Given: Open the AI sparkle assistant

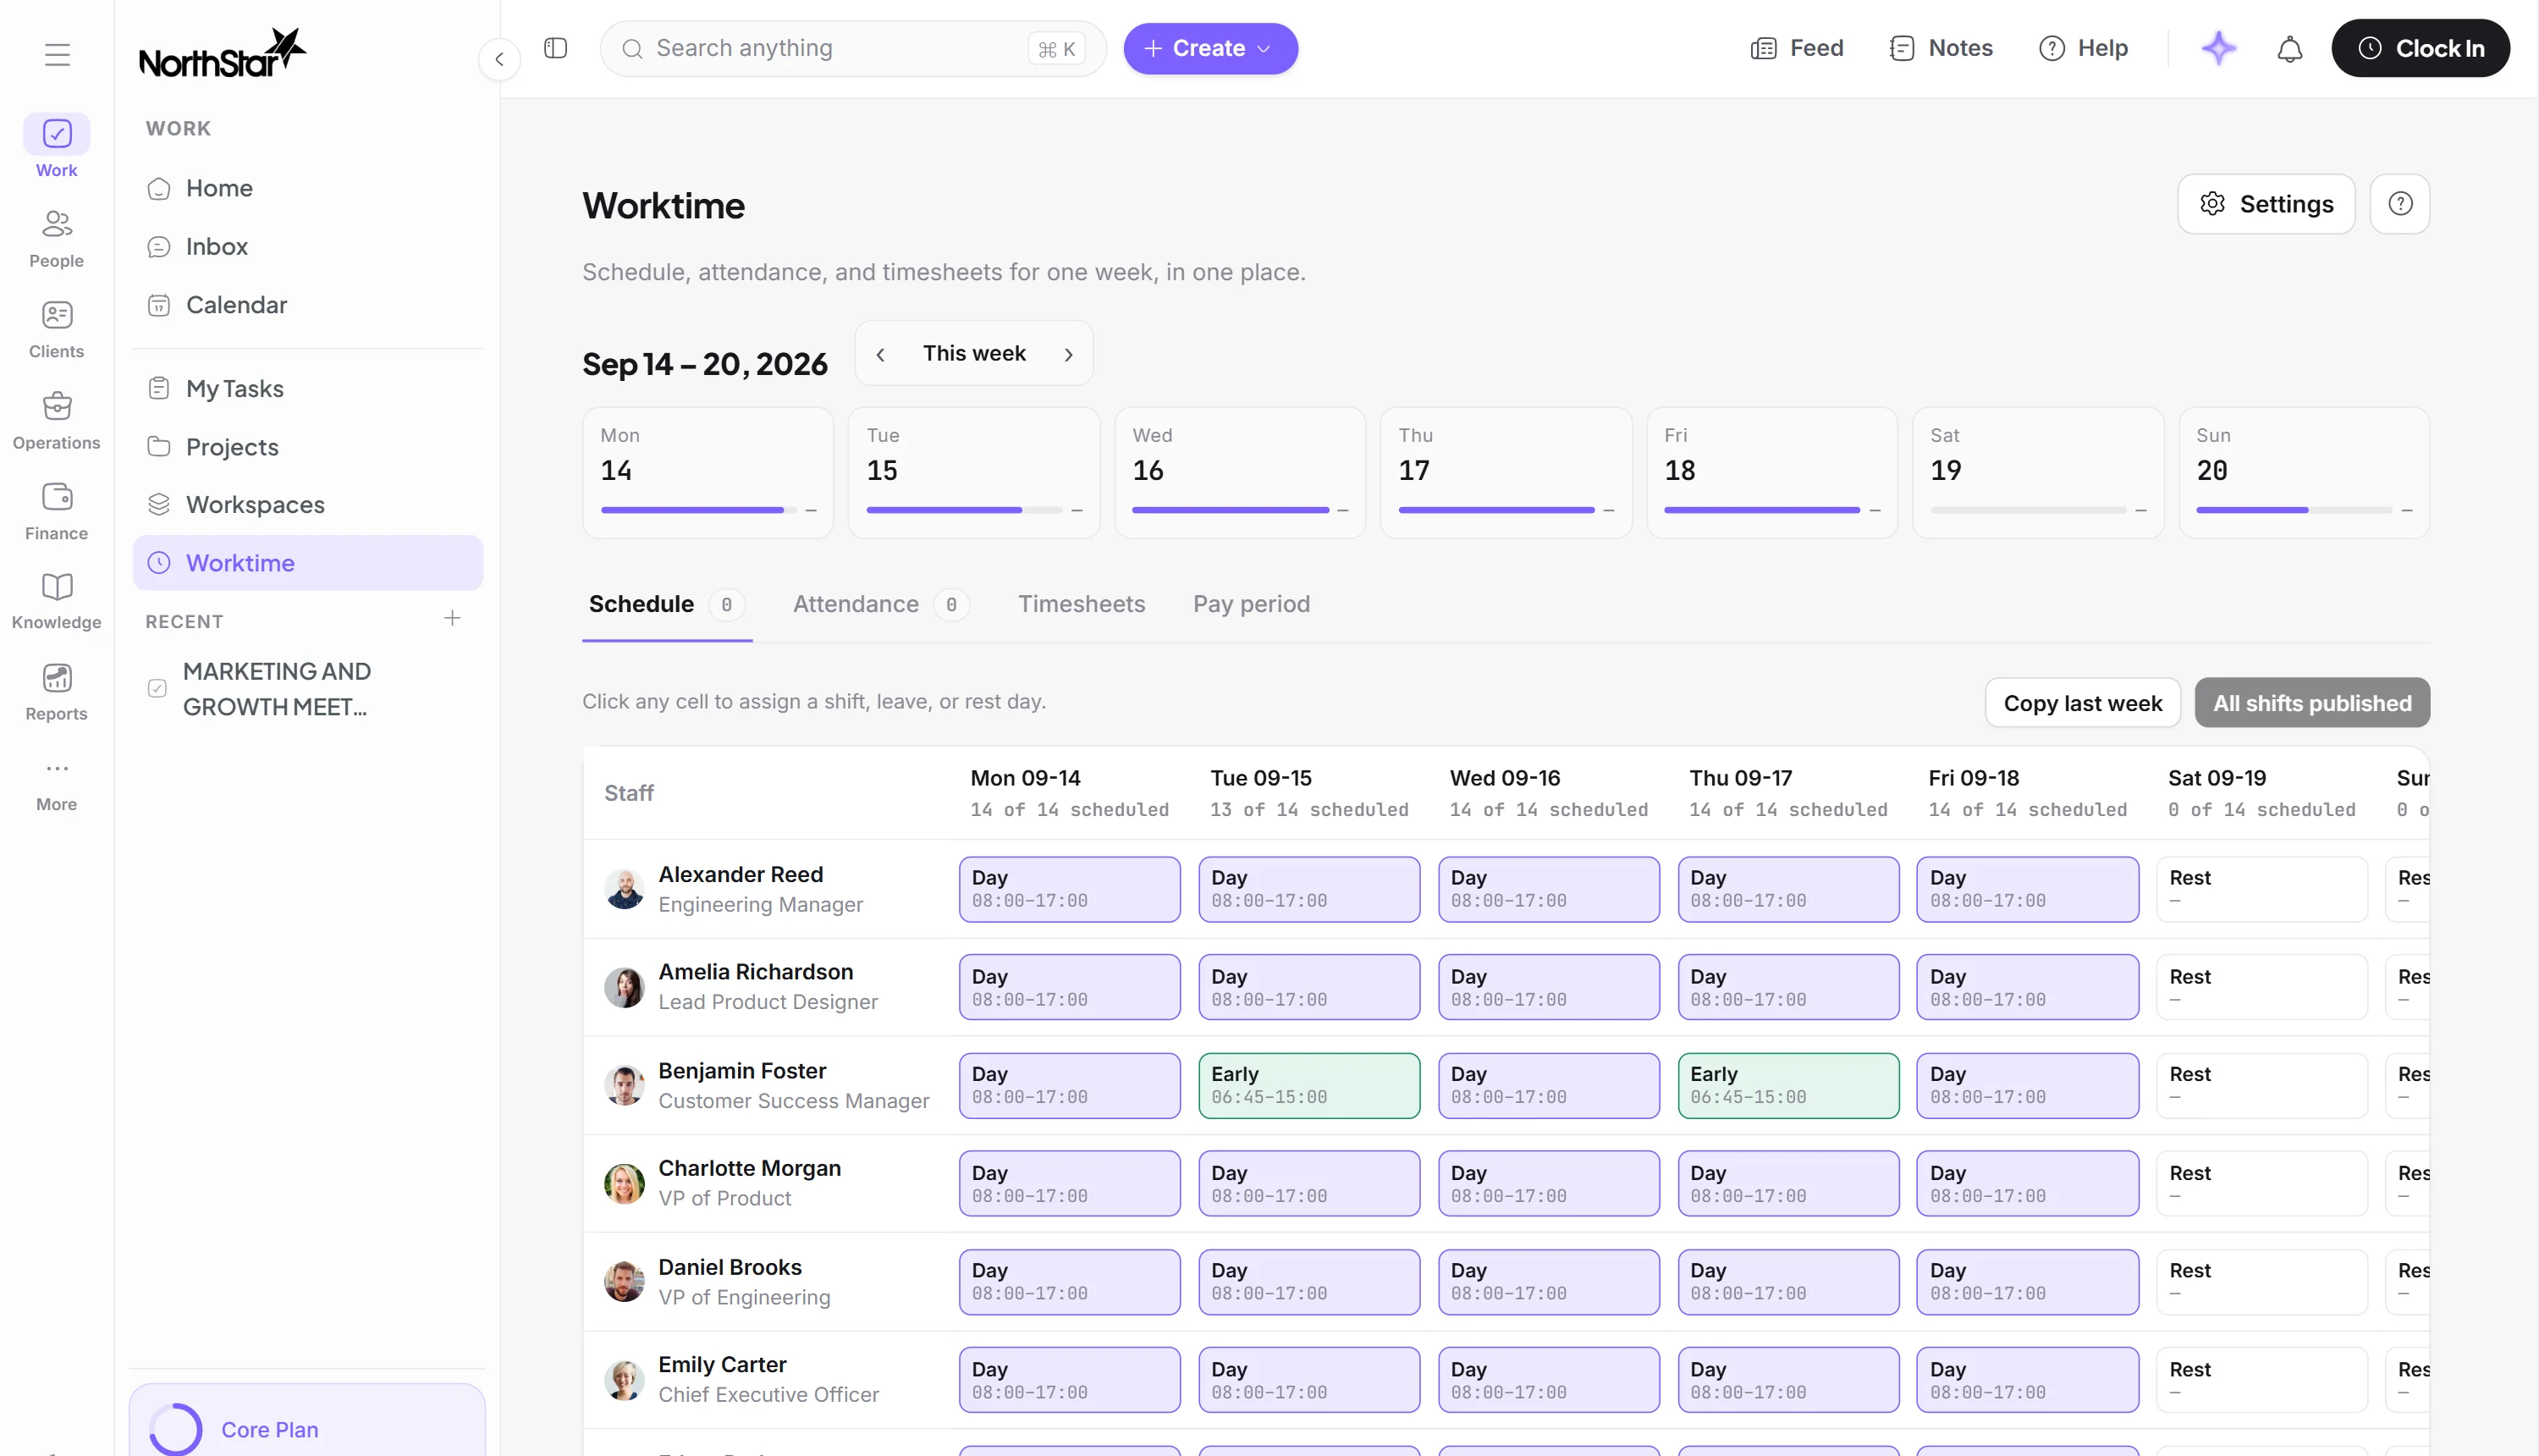Looking at the screenshot, I should click(x=2219, y=48).
